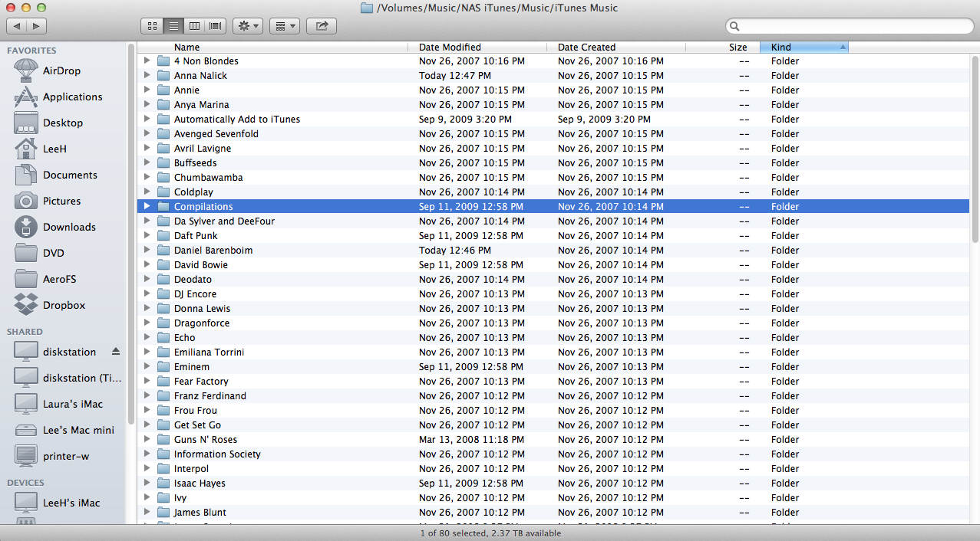The image size is (980, 541).
Task: Click the Fear Factory folder name
Action: point(201,382)
